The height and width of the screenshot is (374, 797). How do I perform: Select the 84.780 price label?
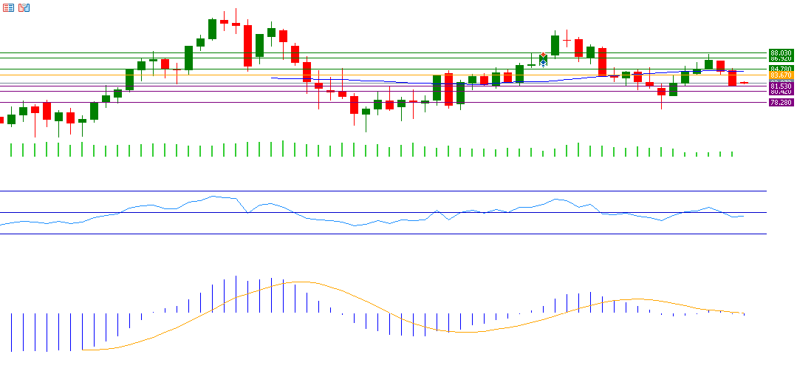click(780, 69)
